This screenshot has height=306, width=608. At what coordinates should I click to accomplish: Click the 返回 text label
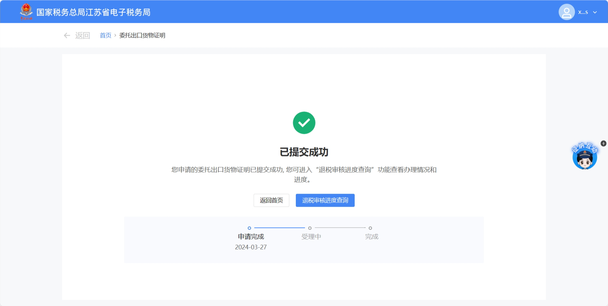pos(82,36)
